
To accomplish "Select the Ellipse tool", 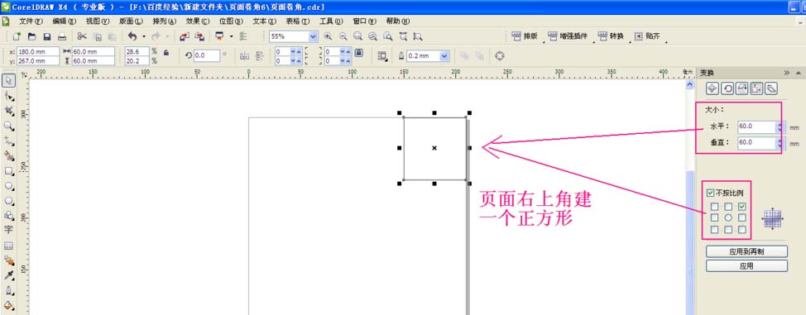I will pyautogui.click(x=9, y=185).
